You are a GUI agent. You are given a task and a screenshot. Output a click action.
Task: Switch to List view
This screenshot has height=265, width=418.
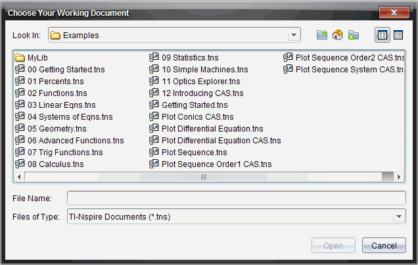tap(382, 35)
